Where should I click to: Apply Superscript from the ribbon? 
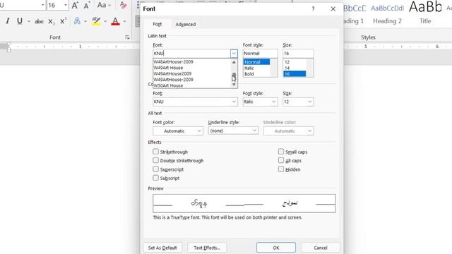click(63, 21)
